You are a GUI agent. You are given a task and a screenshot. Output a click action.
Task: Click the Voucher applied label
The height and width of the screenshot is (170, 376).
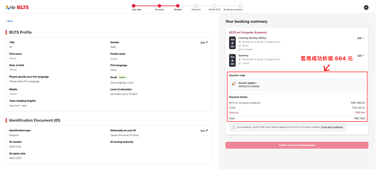[247, 83]
